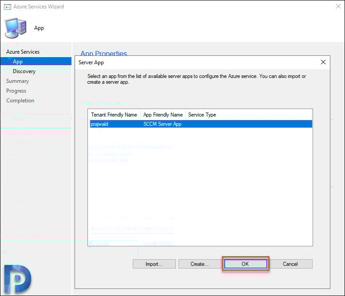Open the Completion step in wizard sidebar
The image size is (345, 296).
[20, 101]
